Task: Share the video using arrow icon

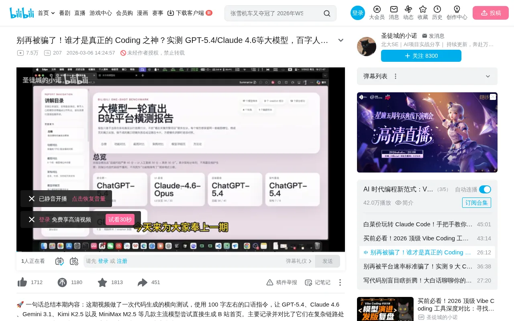Action: tap(143, 282)
